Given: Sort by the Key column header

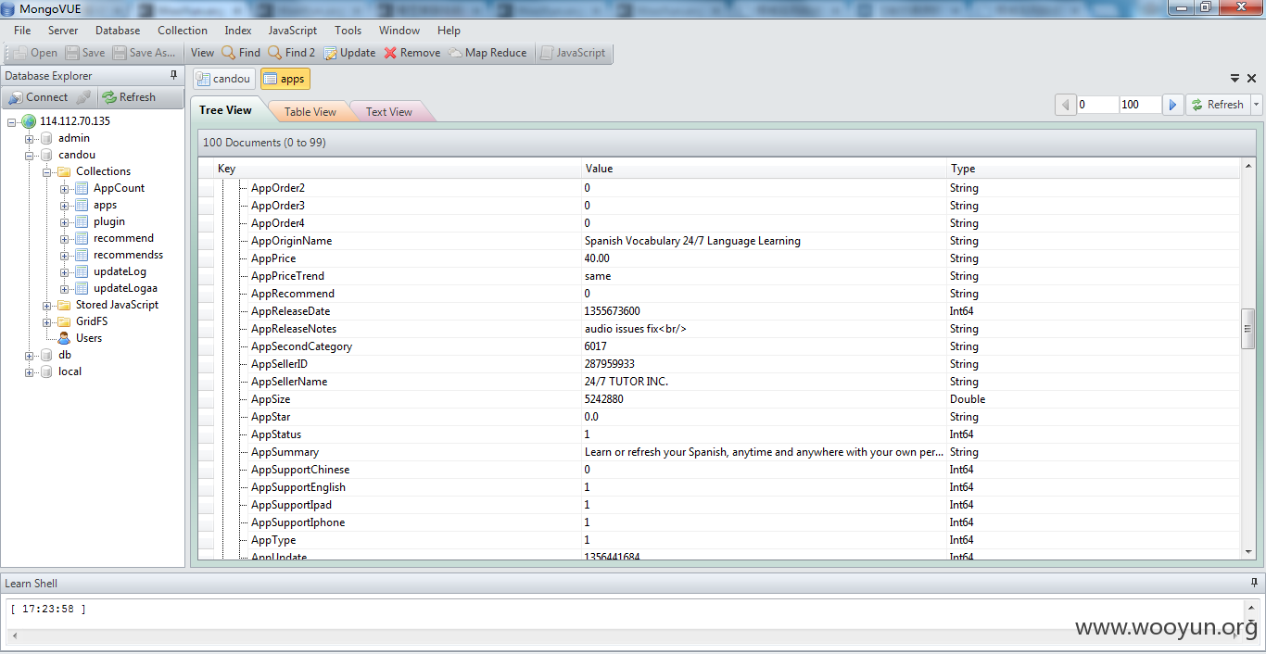Looking at the screenshot, I should 398,169.
